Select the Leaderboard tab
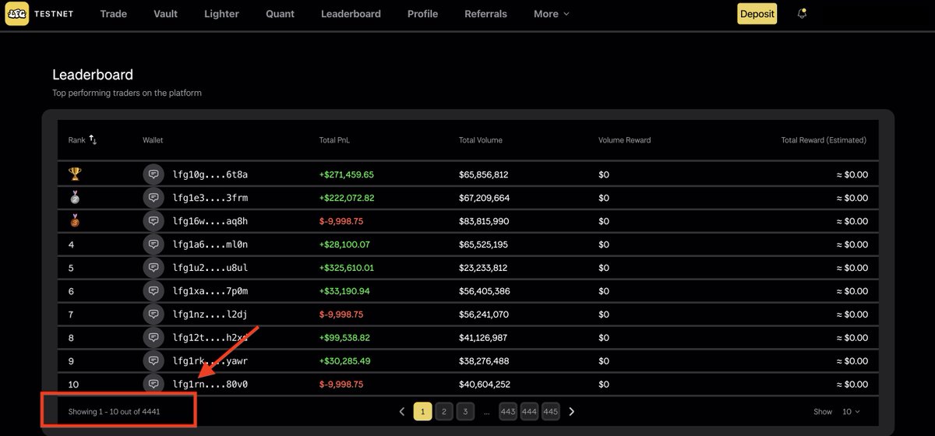 coord(351,14)
